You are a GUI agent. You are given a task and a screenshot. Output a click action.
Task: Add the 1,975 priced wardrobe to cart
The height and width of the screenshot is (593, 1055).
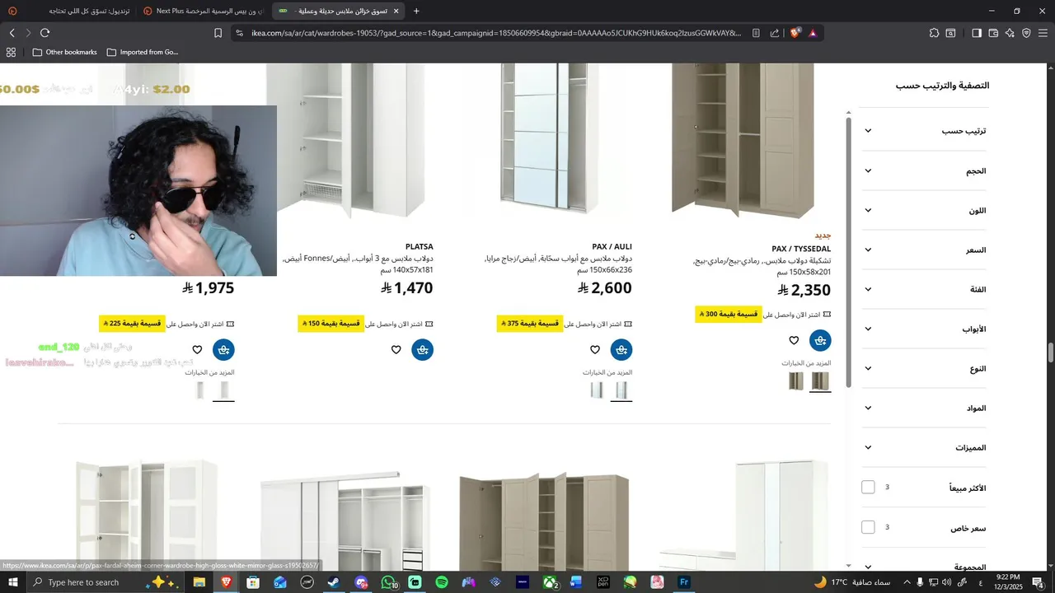click(x=224, y=350)
